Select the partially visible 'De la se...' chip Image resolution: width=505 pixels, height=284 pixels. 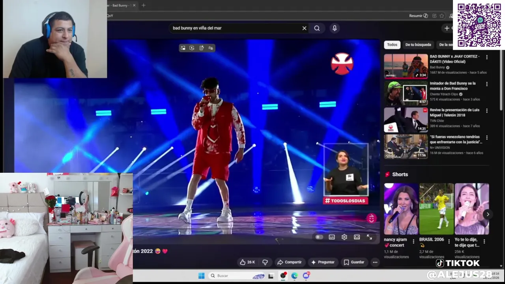445,45
